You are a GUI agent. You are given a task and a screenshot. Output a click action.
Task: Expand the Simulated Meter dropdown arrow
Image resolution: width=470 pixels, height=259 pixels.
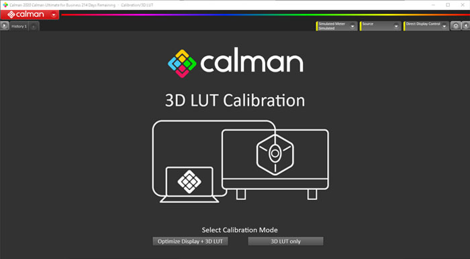tap(352, 26)
